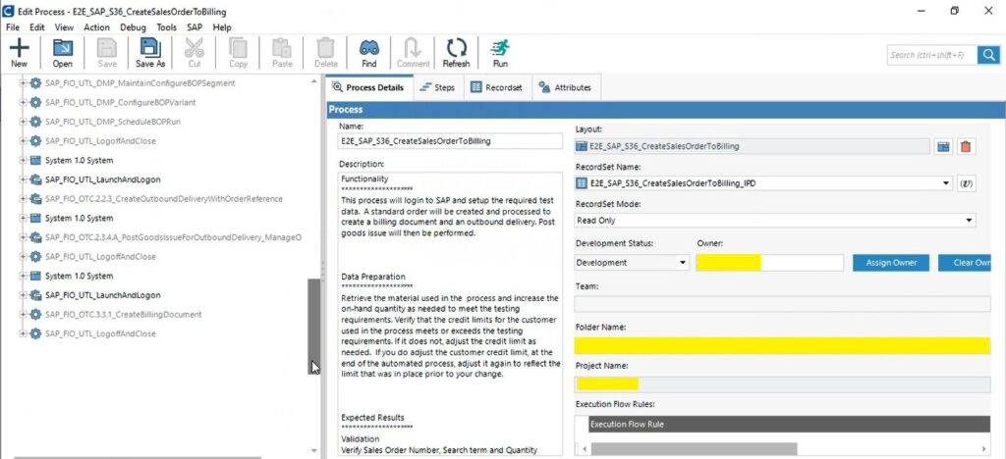Viewport: 1006px width, 459px height.
Task: Click the red delete layout icon
Action: click(965, 146)
